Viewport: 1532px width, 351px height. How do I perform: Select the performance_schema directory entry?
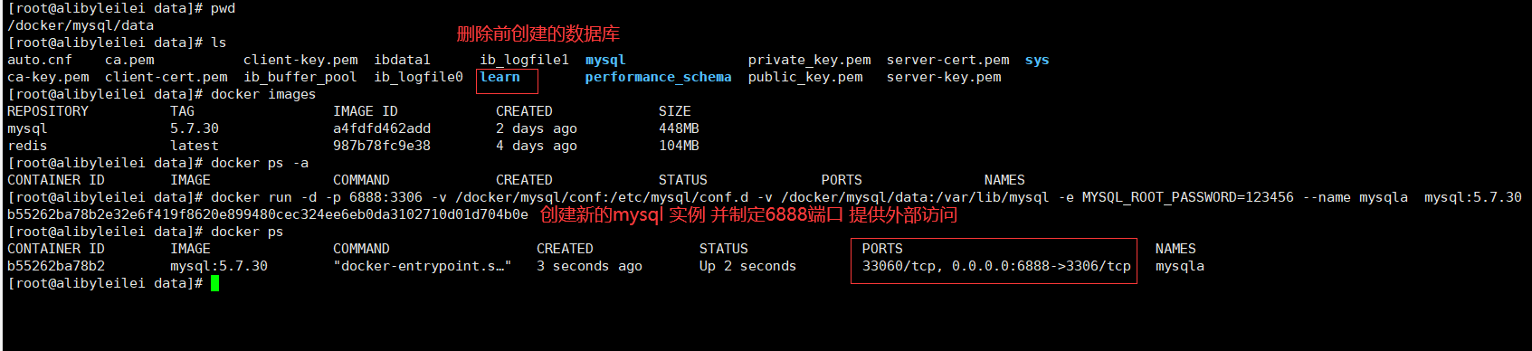[x=658, y=77]
